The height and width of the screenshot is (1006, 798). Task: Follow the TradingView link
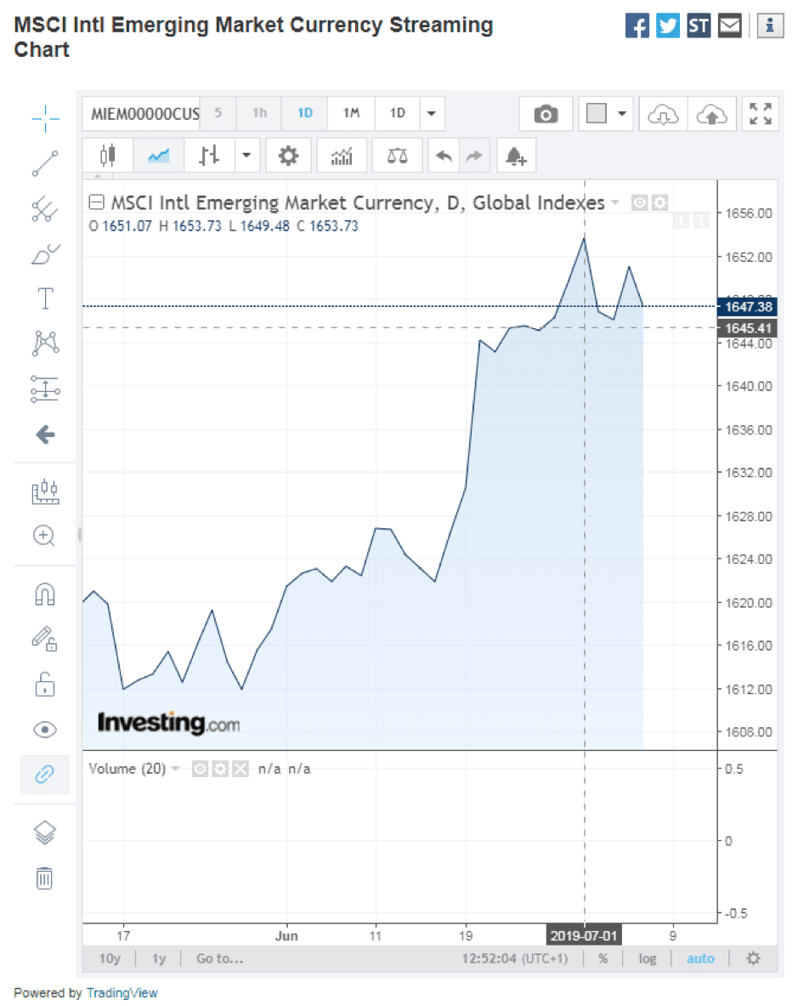point(122,992)
